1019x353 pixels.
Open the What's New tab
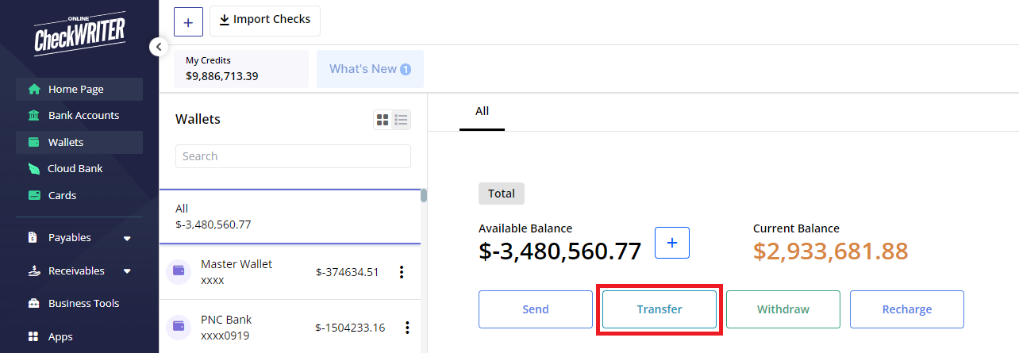(x=370, y=69)
